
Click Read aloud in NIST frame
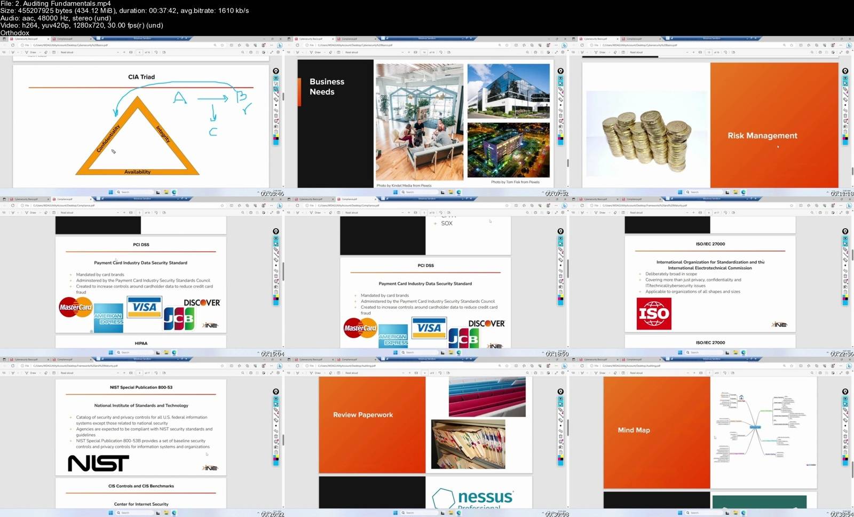tap(67, 373)
